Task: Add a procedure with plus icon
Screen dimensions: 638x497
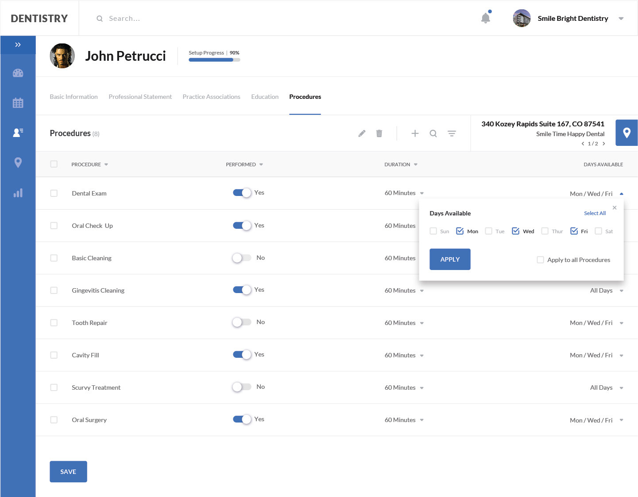Action: tap(415, 133)
